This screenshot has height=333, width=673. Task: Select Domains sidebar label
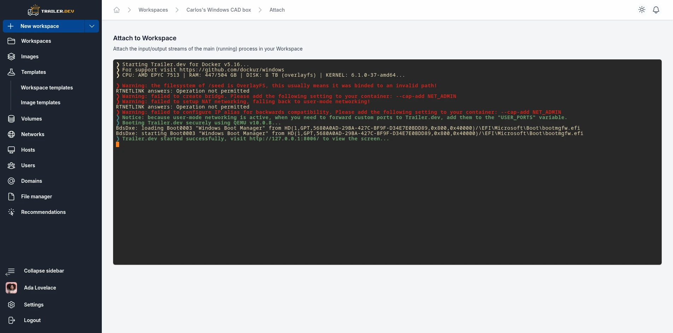click(31, 181)
